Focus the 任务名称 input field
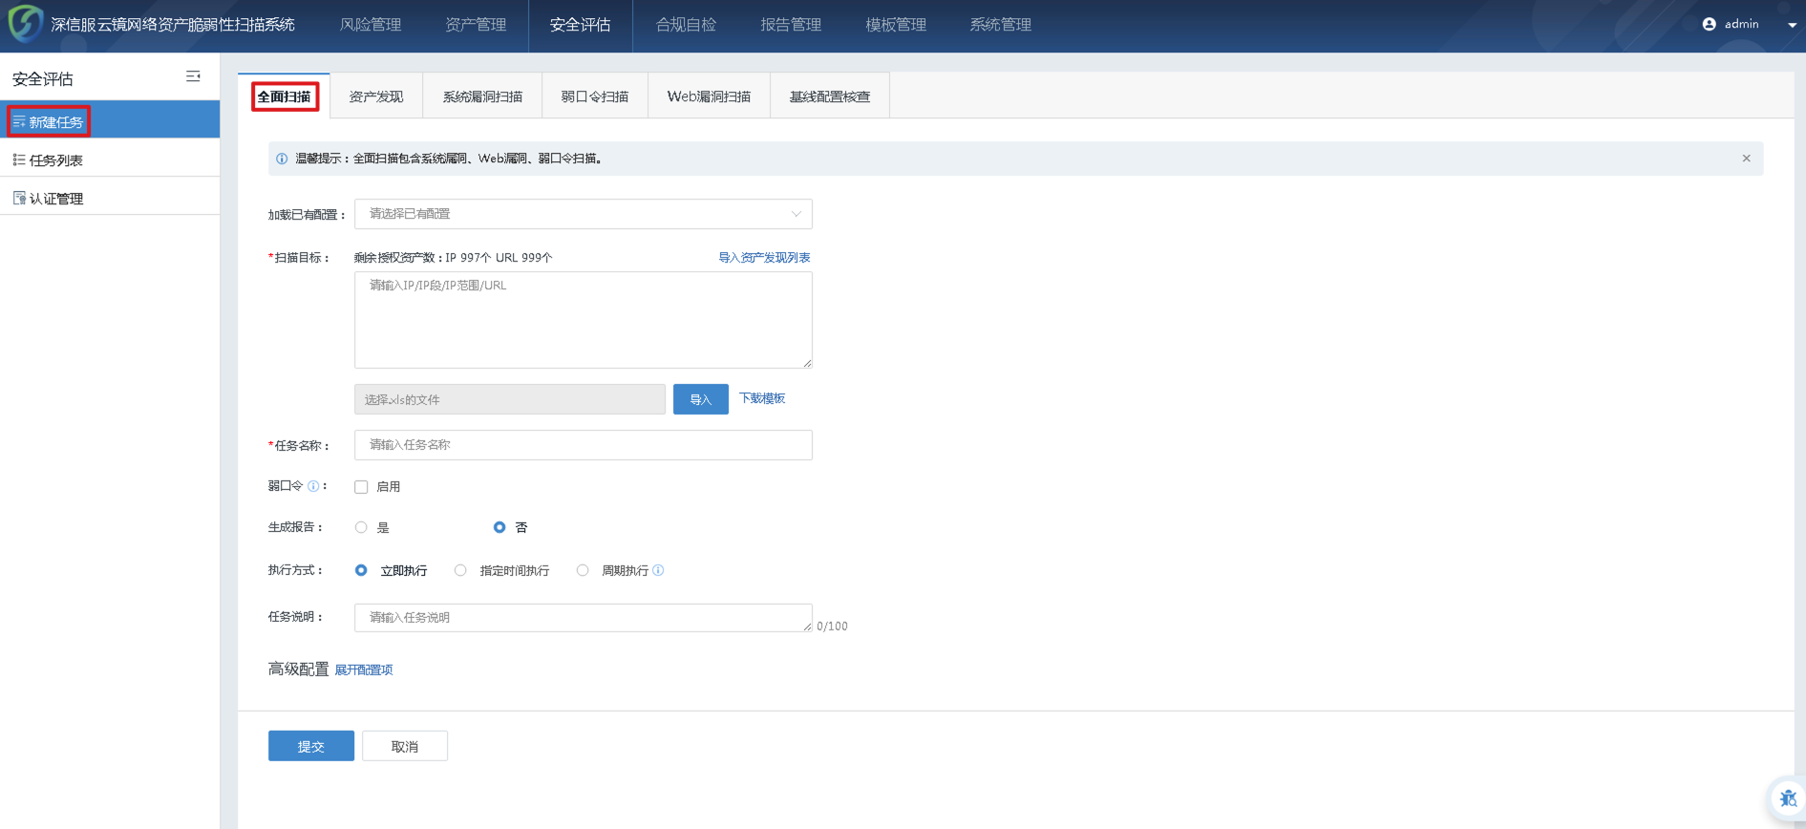 [583, 445]
